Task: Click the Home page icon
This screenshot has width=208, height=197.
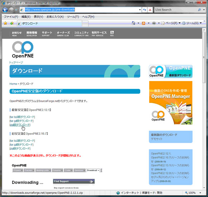Action: click(x=133, y=23)
